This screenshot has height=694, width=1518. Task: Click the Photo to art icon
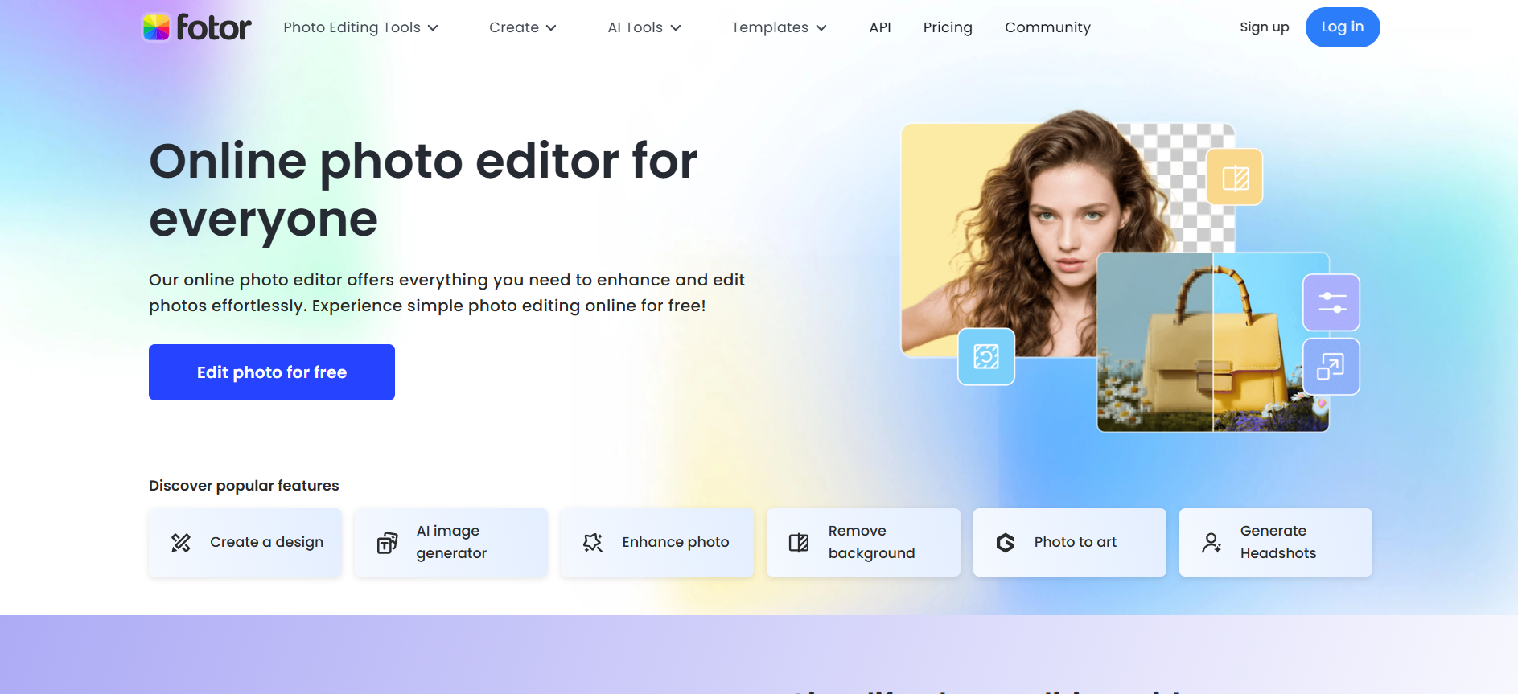1006,543
